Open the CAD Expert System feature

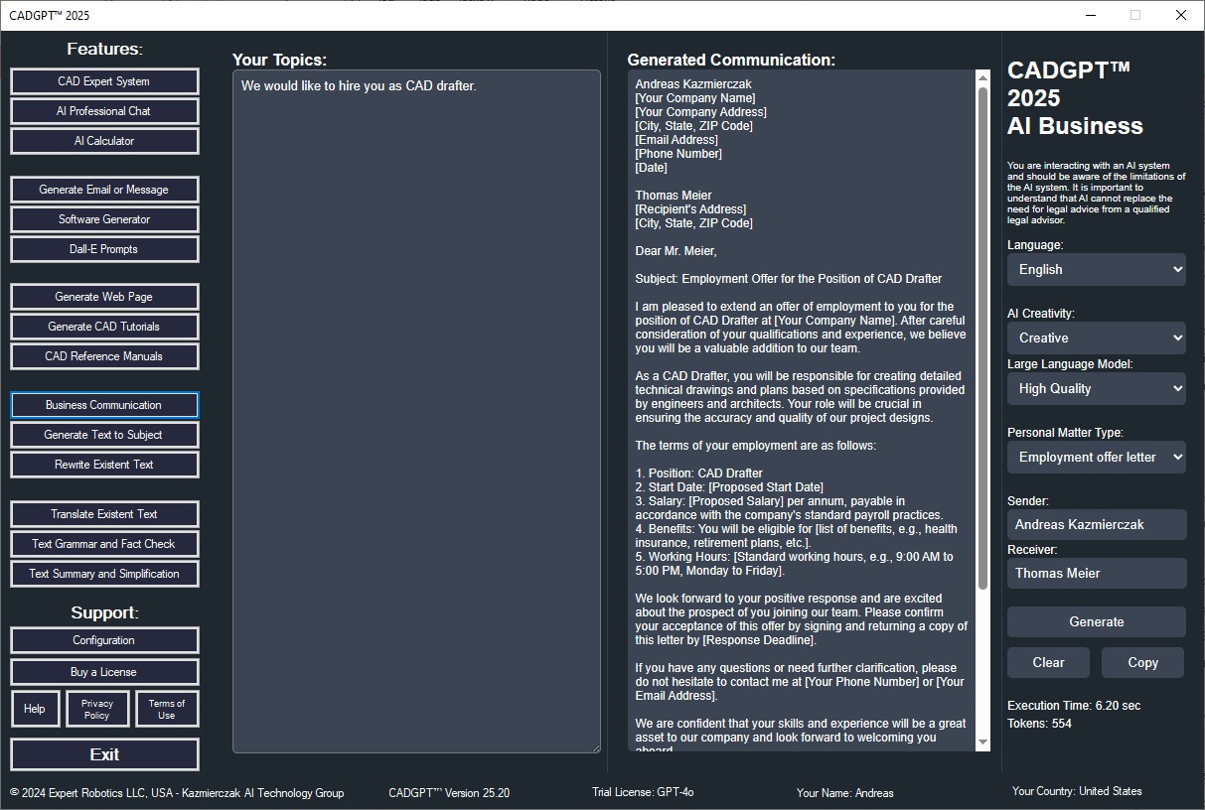click(104, 81)
